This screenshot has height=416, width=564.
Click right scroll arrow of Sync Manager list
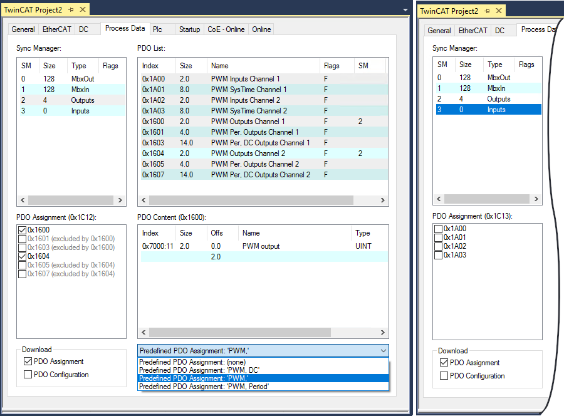coord(120,200)
